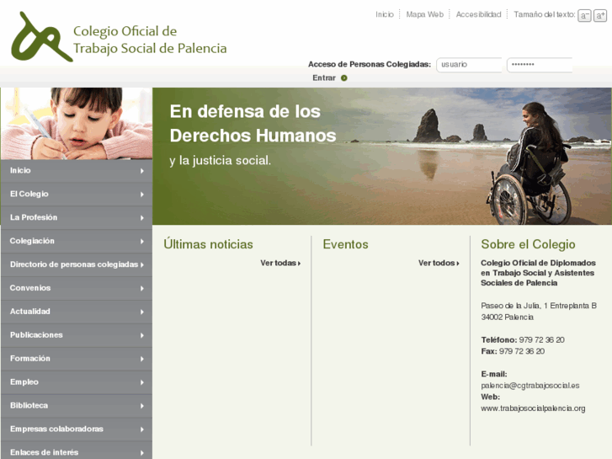
Task: Click the Colegio Oficial swirl logo icon
Action: coord(41,37)
